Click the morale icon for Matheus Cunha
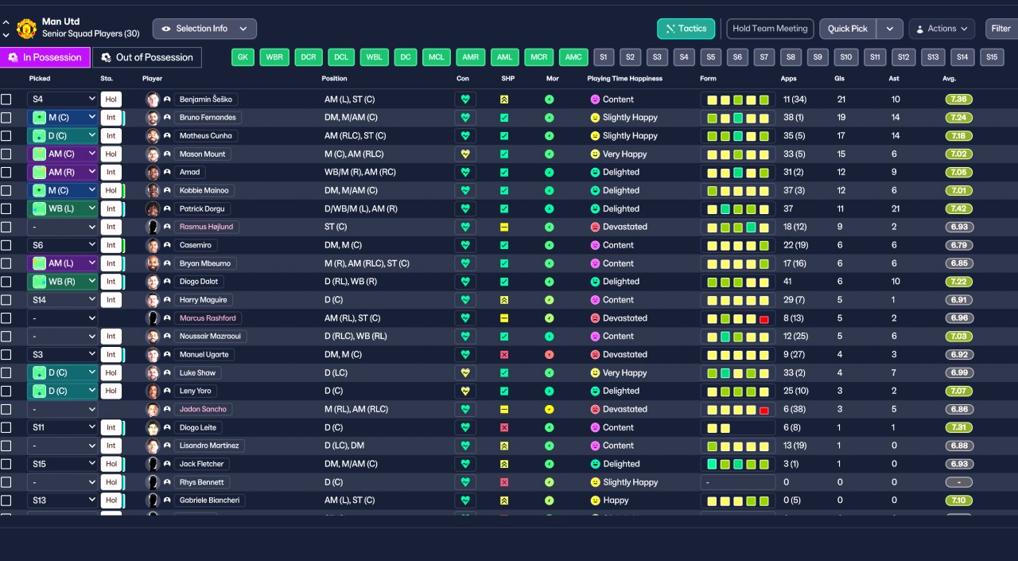This screenshot has width=1018, height=561. 549,136
